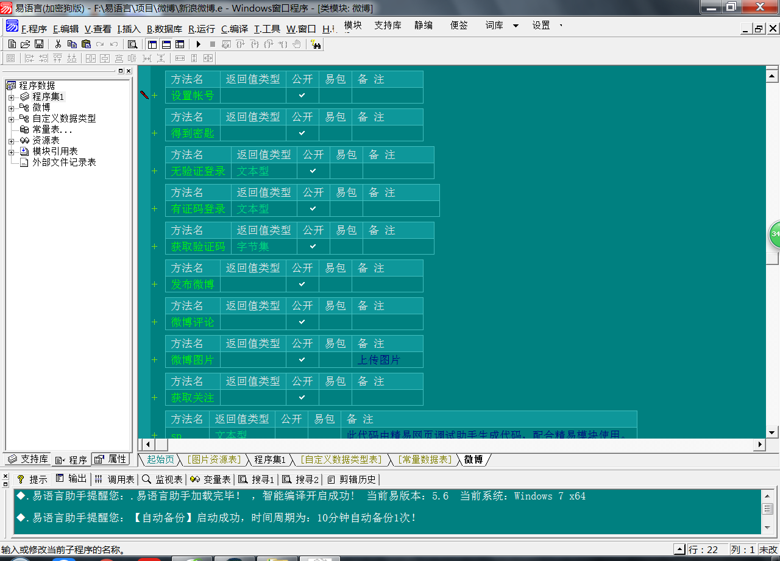Click the 支持库 button in top bar
Screen dimensions: 780x561
tap(388, 25)
